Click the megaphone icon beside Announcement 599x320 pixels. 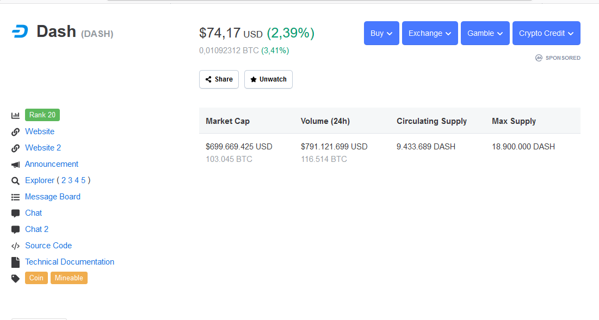tap(15, 165)
